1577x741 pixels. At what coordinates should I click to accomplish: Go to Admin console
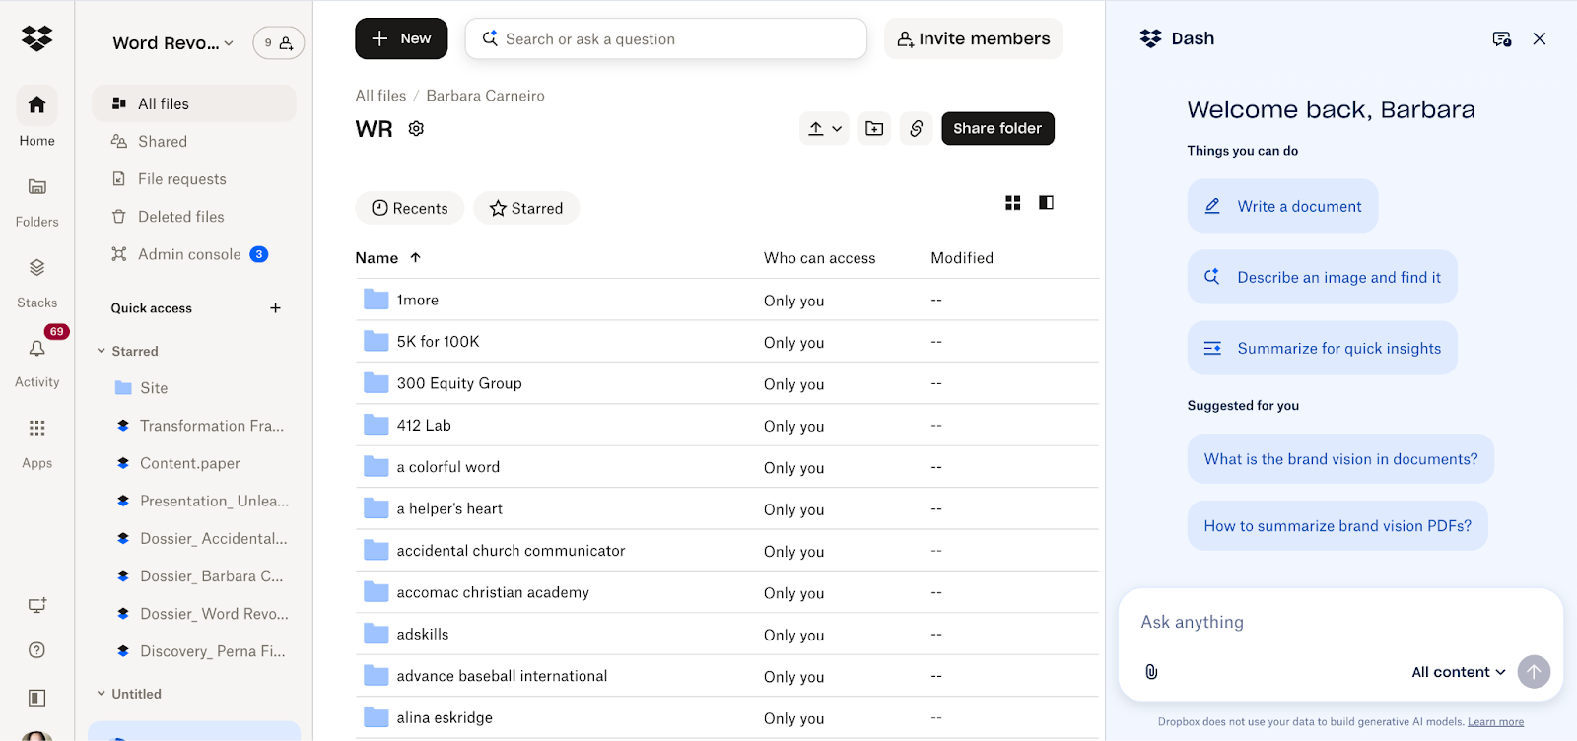189,254
